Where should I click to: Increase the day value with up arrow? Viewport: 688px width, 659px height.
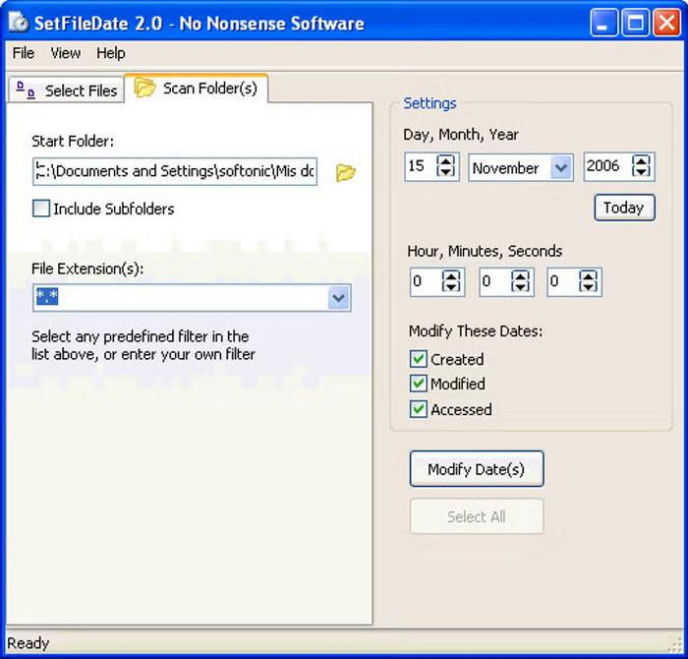[446, 160]
